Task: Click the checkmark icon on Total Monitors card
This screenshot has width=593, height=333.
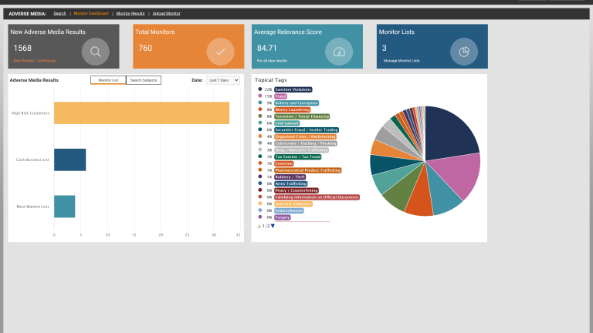Action: (x=220, y=52)
